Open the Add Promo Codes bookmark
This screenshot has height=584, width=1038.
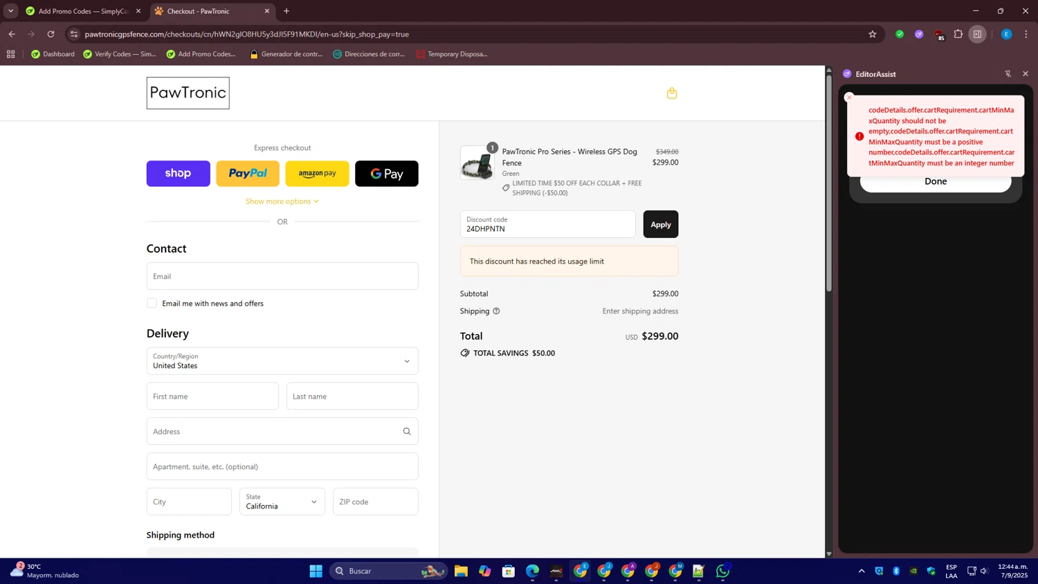coord(201,54)
